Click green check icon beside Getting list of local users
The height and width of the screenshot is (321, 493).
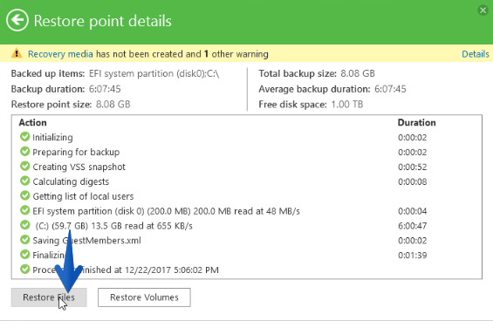24,196
